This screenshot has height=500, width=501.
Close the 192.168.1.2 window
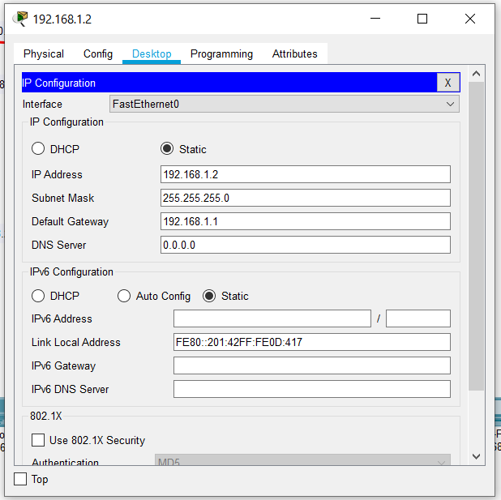pos(470,19)
